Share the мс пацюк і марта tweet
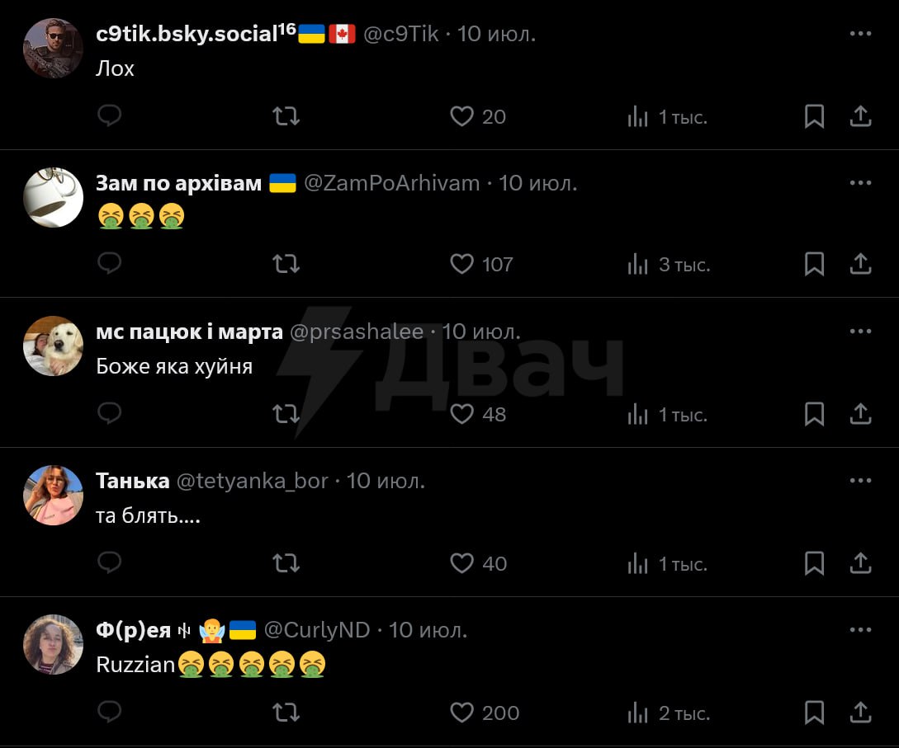 click(860, 414)
